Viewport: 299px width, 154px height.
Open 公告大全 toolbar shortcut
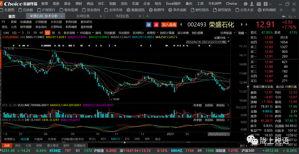(245, 10)
